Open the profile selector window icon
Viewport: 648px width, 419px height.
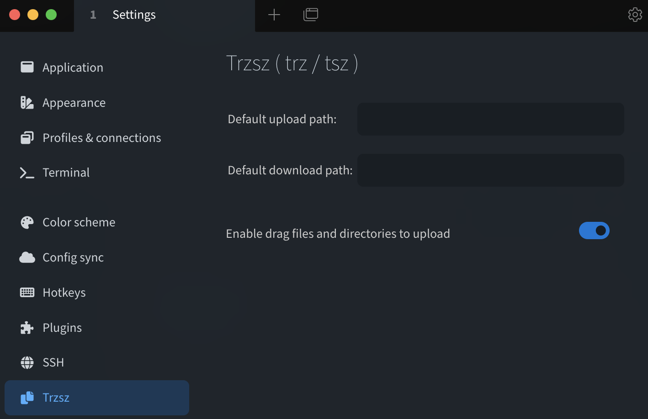pyautogui.click(x=311, y=15)
